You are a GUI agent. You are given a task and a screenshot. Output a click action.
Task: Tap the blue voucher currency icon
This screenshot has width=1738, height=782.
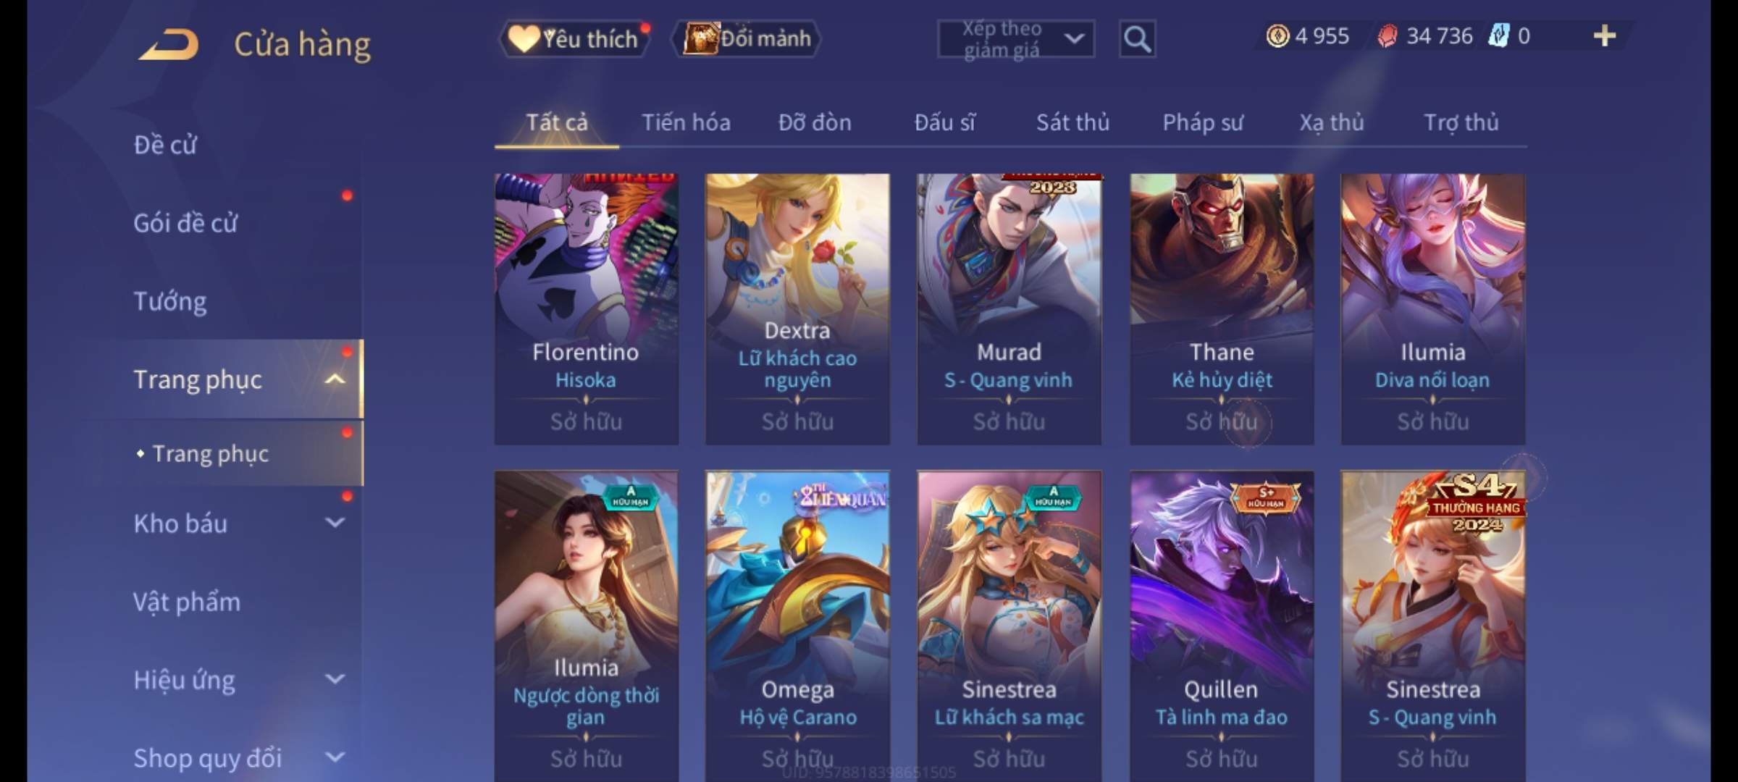pos(1498,35)
